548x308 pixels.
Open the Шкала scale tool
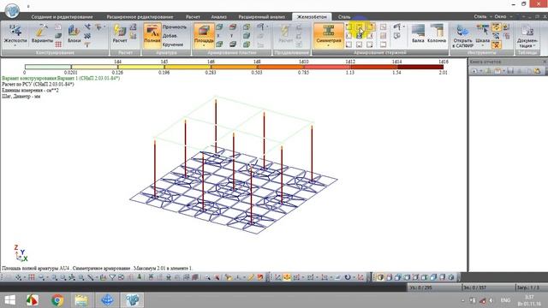(483, 34)
